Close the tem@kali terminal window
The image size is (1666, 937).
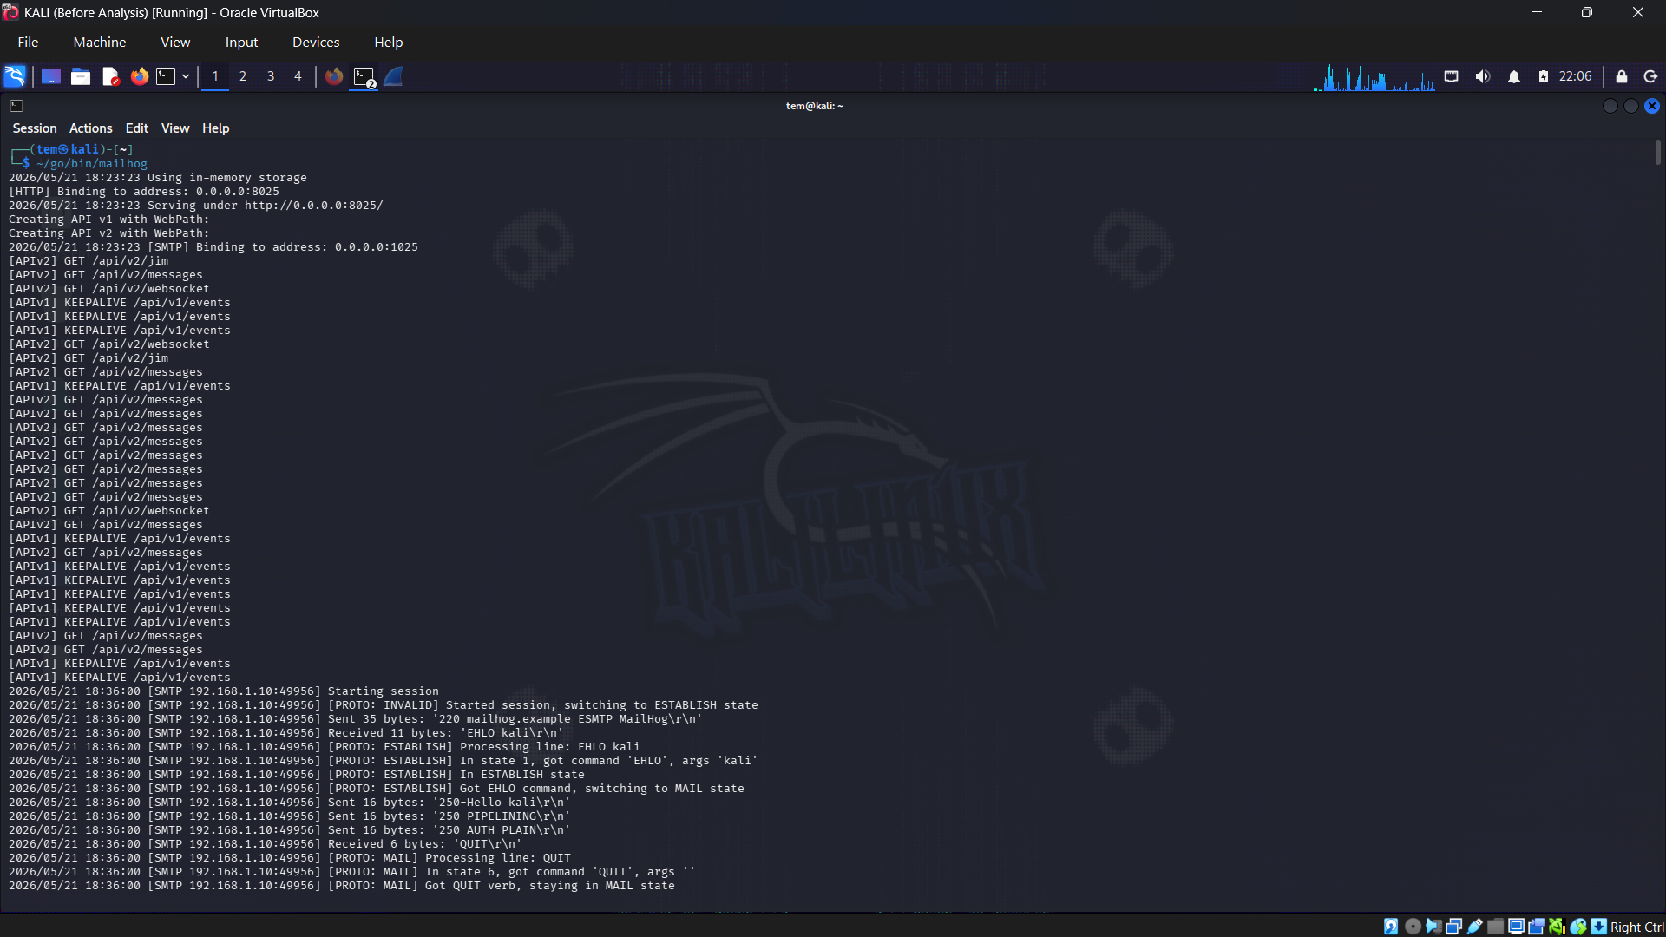(x=1652, y=106)
